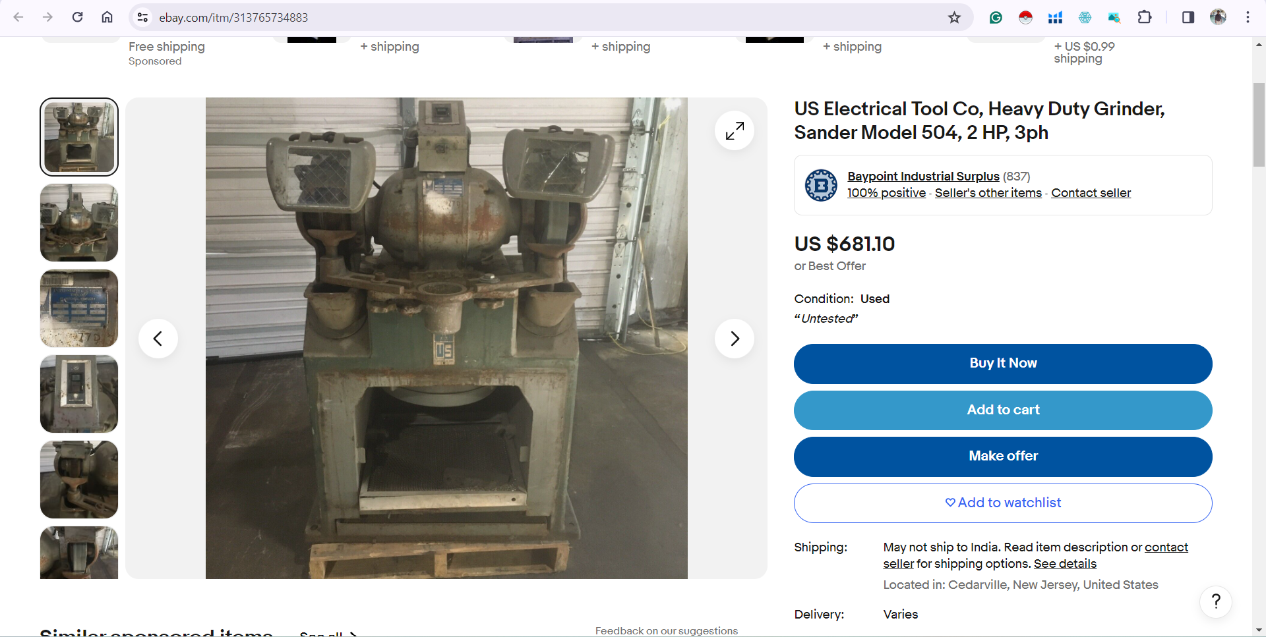Make an offer on the item
The width and height of the screenshot is (1266, 637).
pyautogui.click(x=1003, y=457)
